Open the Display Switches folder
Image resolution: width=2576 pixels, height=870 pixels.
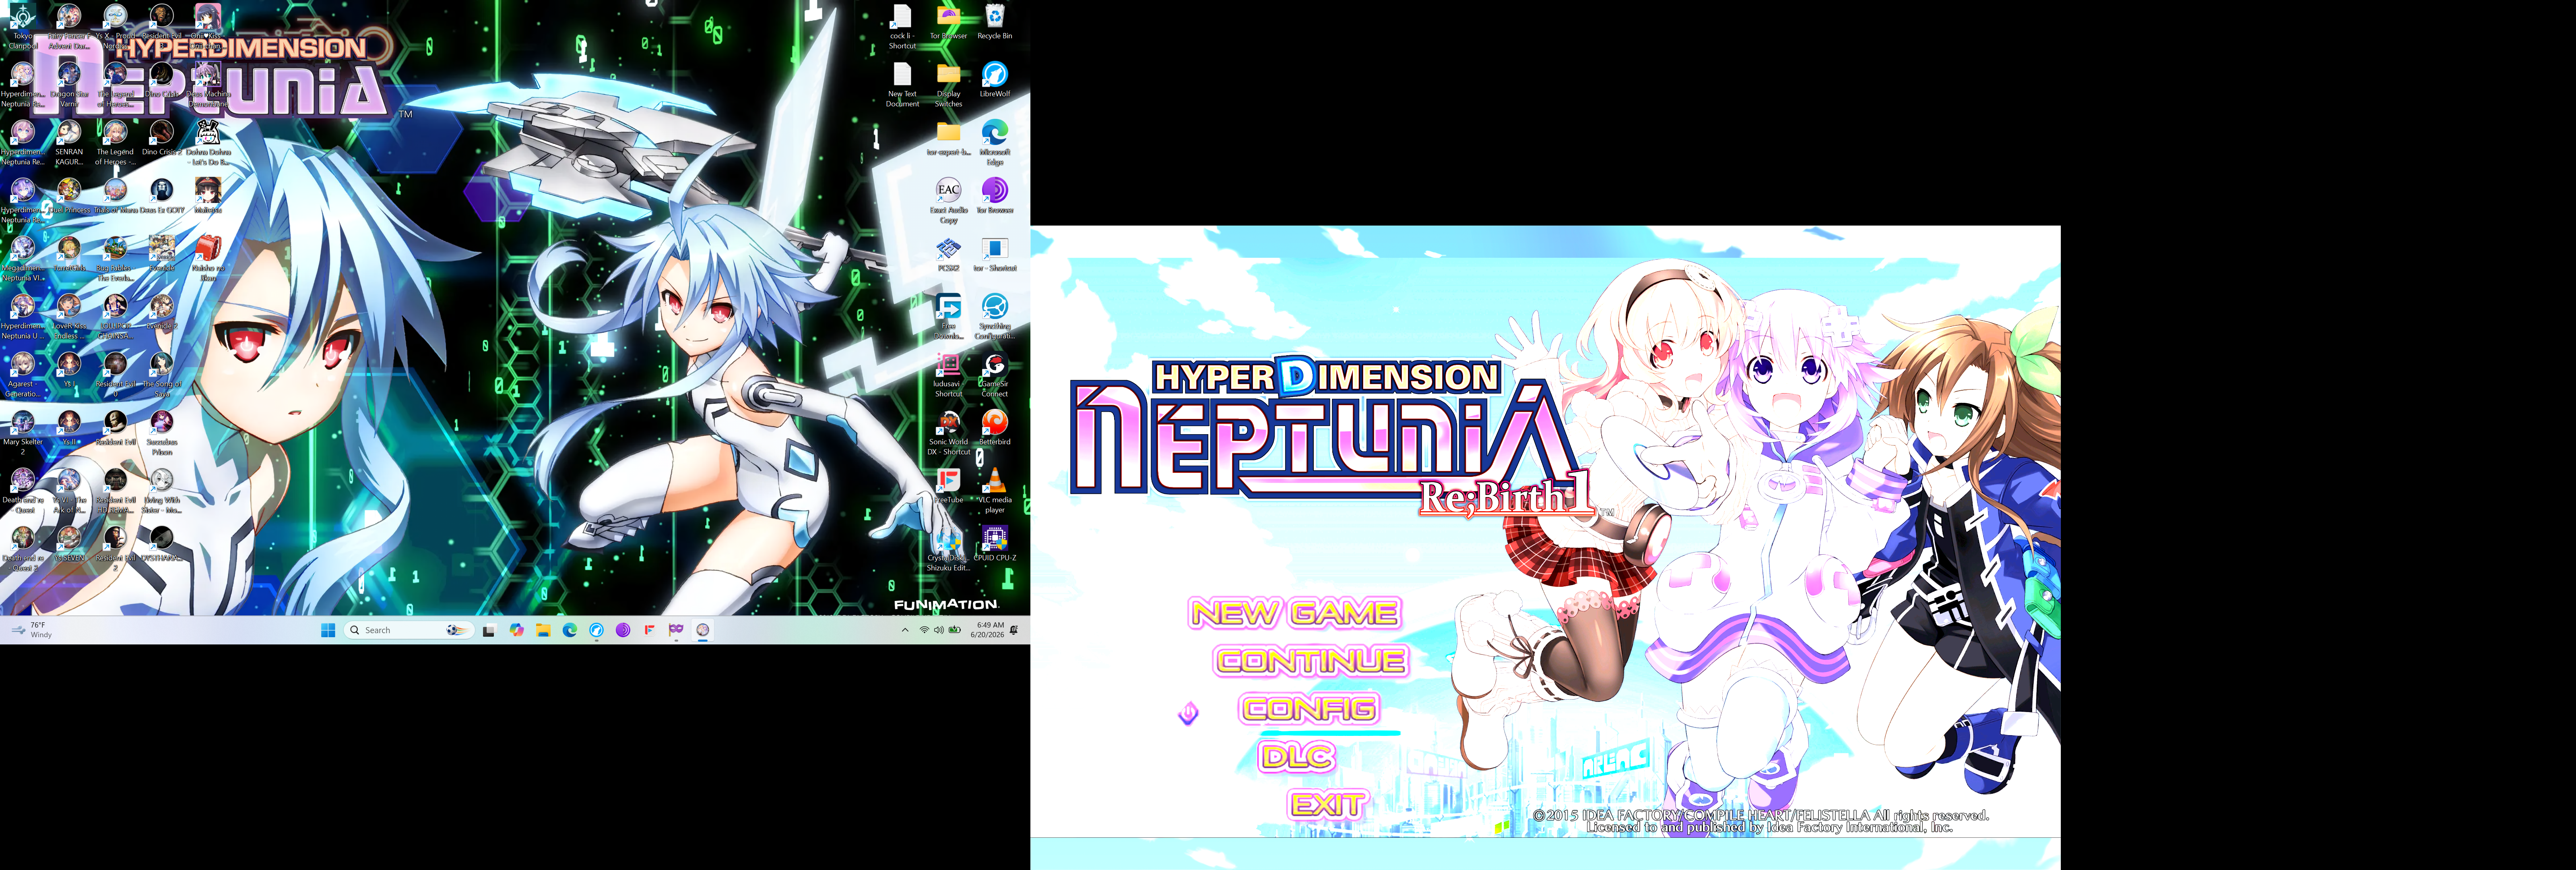pos(948,84)
